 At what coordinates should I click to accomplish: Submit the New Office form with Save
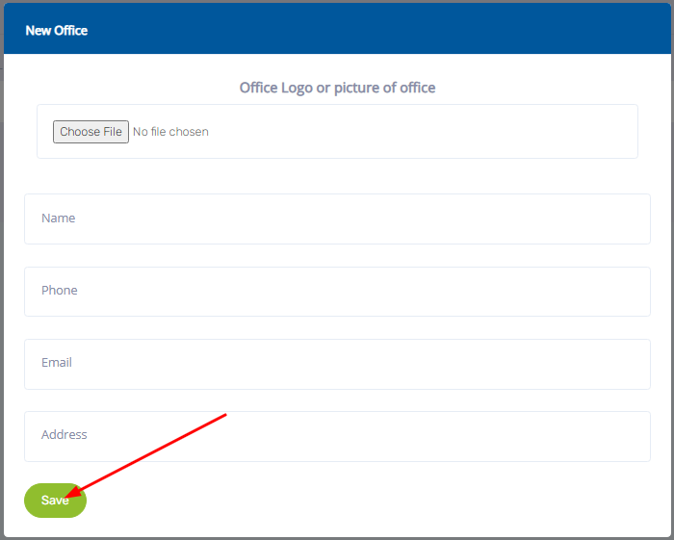[x=55, y=501]
